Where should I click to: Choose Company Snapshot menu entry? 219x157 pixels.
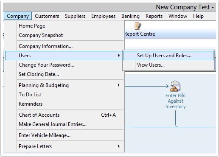tap(65, 35)
